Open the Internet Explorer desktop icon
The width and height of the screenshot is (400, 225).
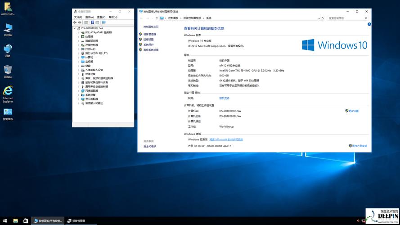pos(8,94)
